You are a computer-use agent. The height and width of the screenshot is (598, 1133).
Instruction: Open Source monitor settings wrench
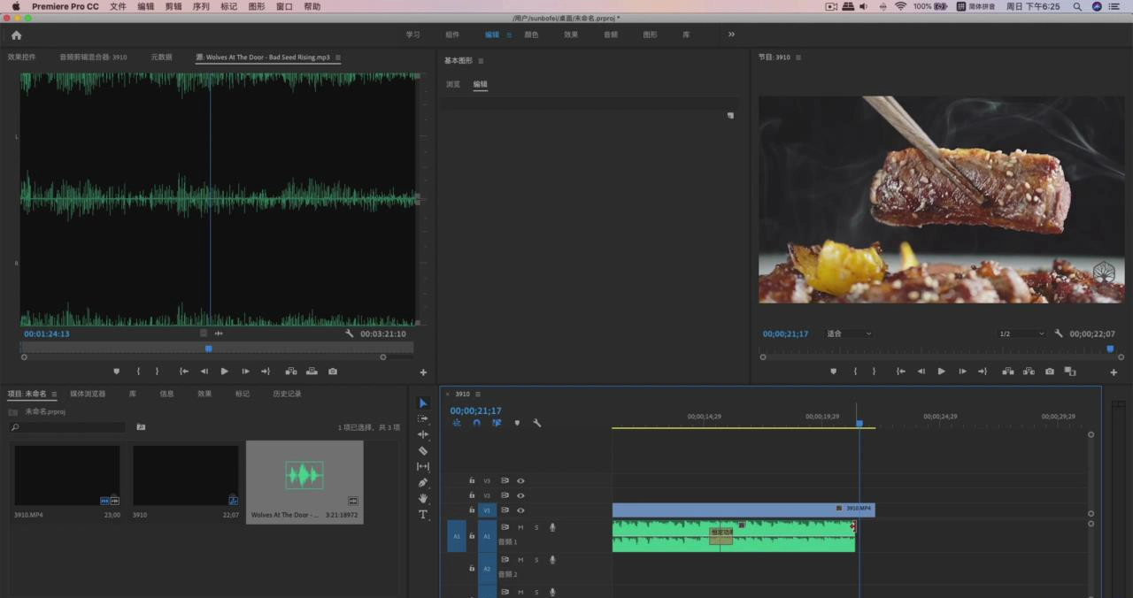pyautogui.click(x=349, y=333)
